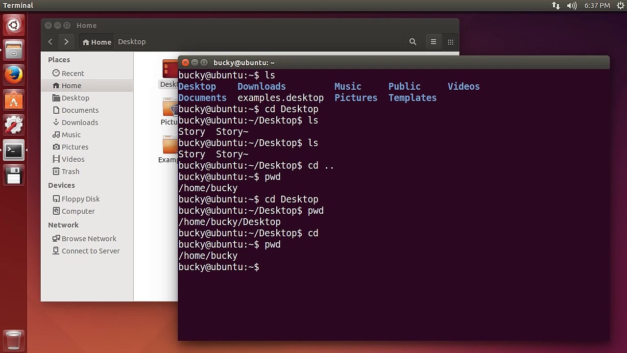Image resolution: width=627 pixels, height=353 pixels.
Task: Click the Terminal title in top panel
Action: point(18,5)
